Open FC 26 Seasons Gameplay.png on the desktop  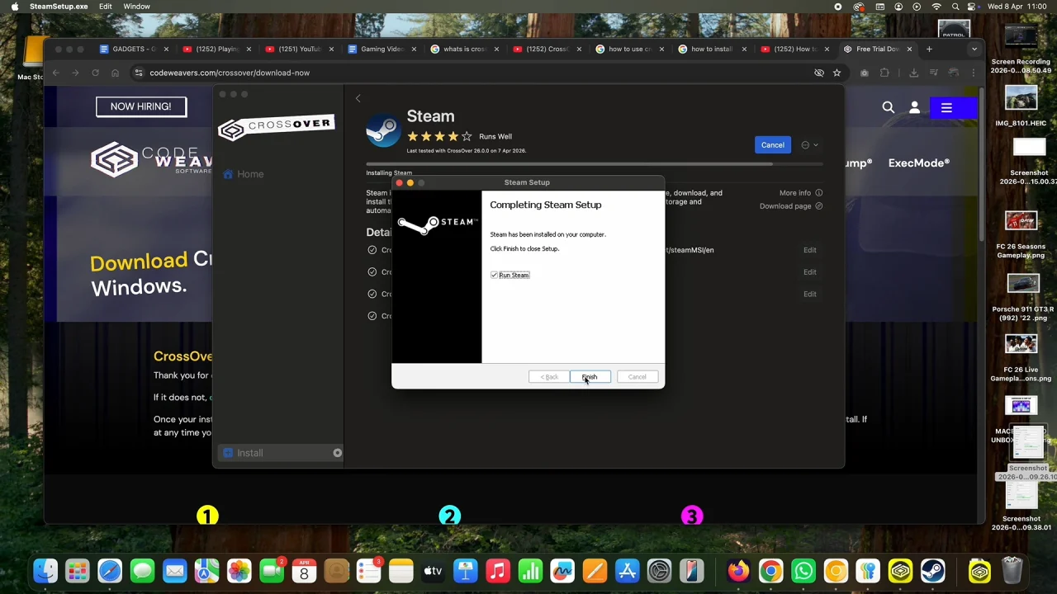(1021, 220)
